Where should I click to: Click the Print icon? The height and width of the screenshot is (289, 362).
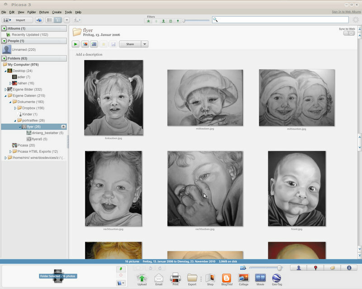(176, 280)
